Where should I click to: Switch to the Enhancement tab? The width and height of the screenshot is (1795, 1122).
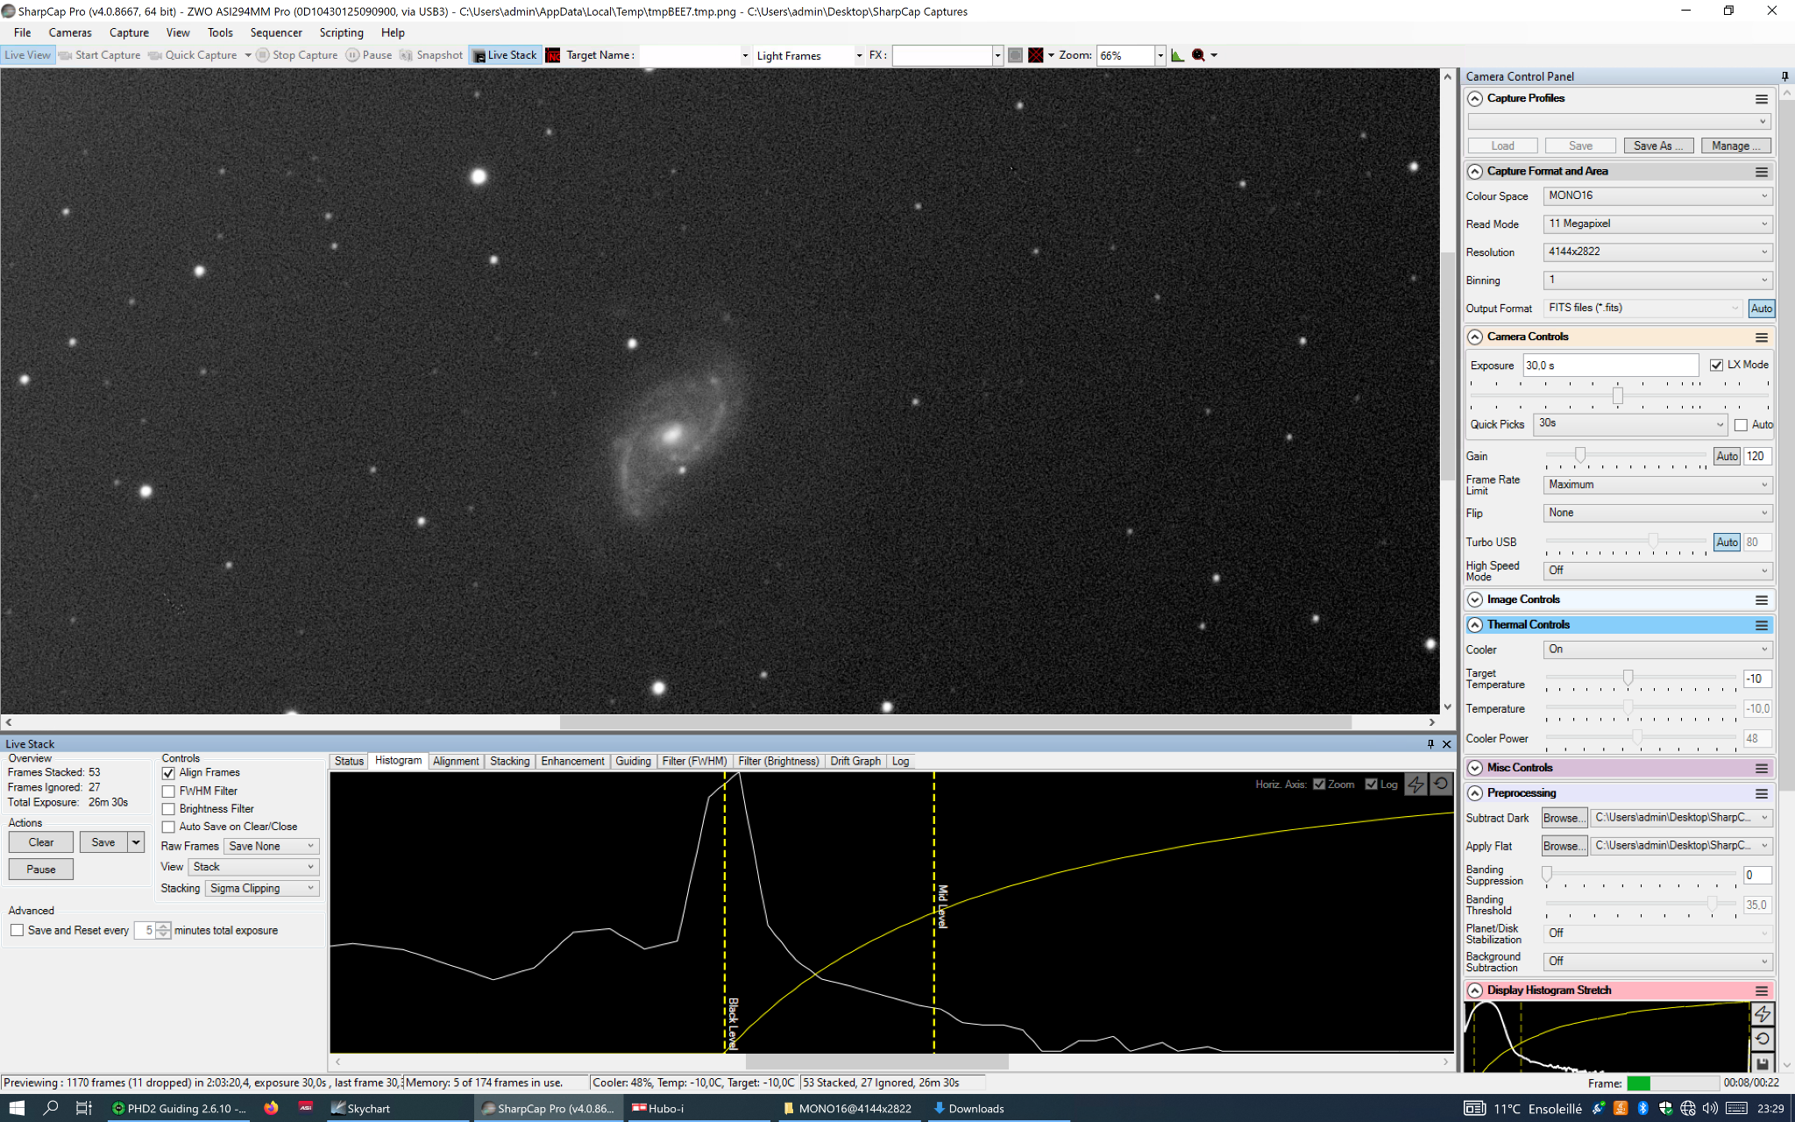click(x=572, y=761)
